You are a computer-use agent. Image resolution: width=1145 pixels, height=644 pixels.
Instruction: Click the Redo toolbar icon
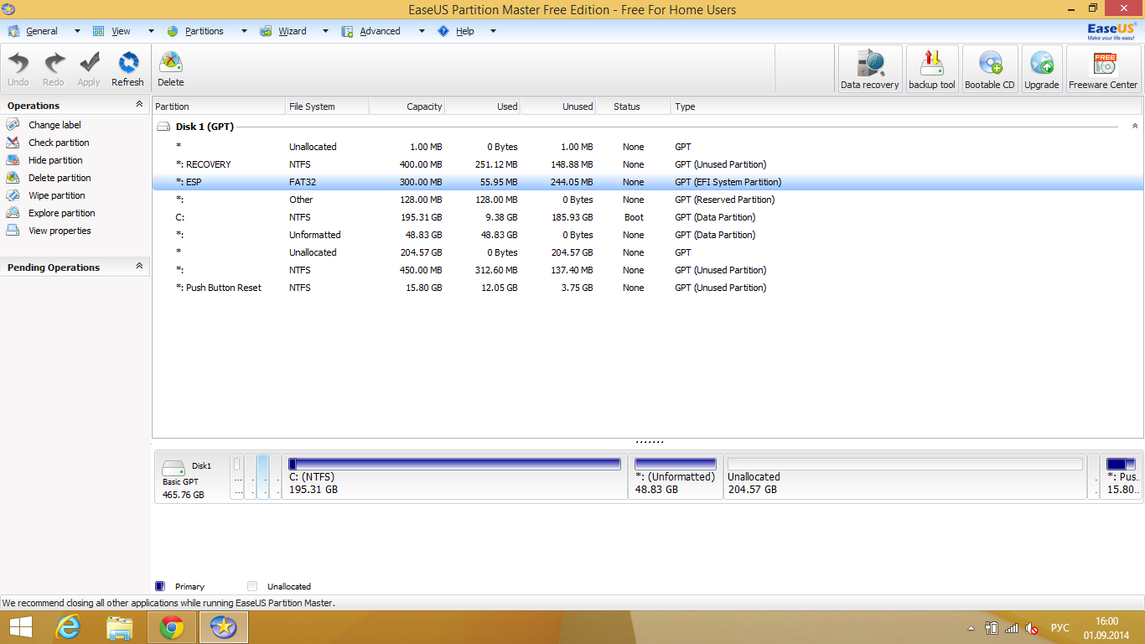[x=54, y=69]
